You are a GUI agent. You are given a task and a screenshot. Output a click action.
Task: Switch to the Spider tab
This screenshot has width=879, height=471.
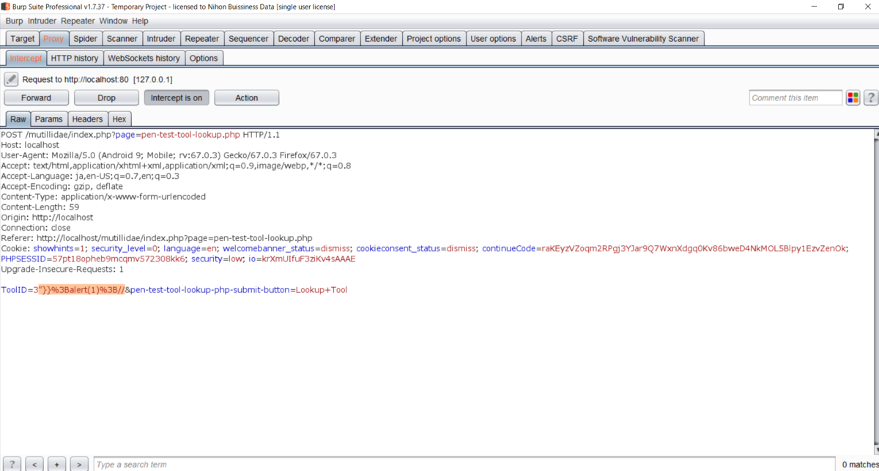pyautogui.click(x=85, y=39)
